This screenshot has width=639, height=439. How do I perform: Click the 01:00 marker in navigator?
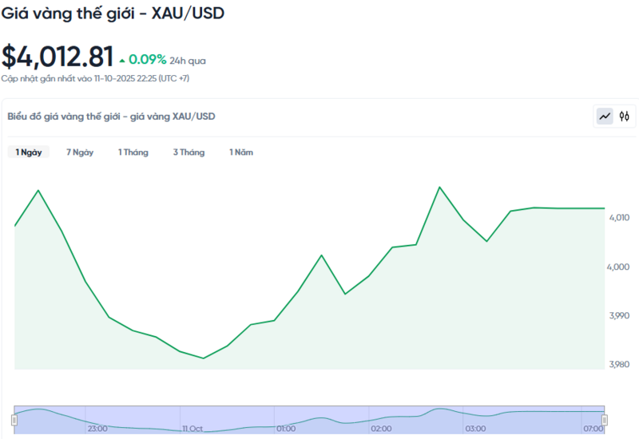point(286,429)
